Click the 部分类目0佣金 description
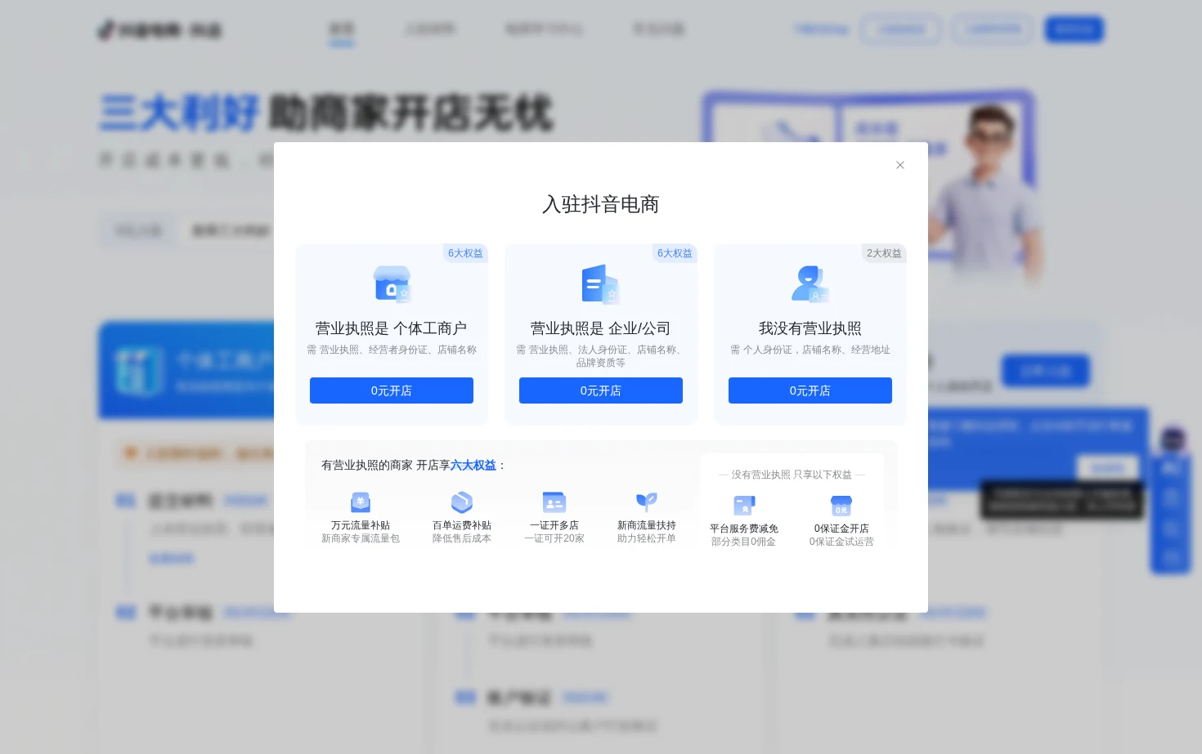Viewport: 1202px width, 754px height. pos(744,542)
